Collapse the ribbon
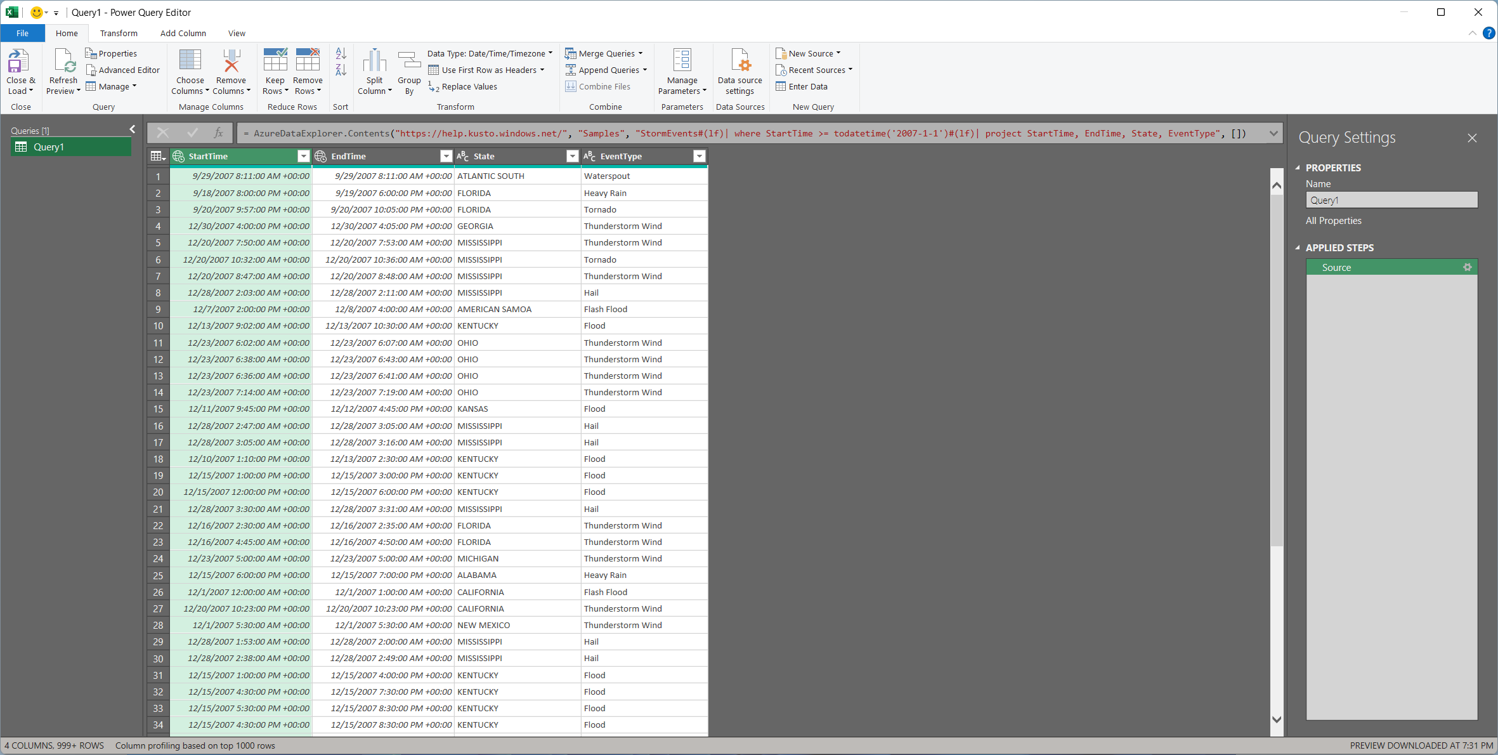The height and width of the screenshot is (755, 1498). click(1472, 34)
